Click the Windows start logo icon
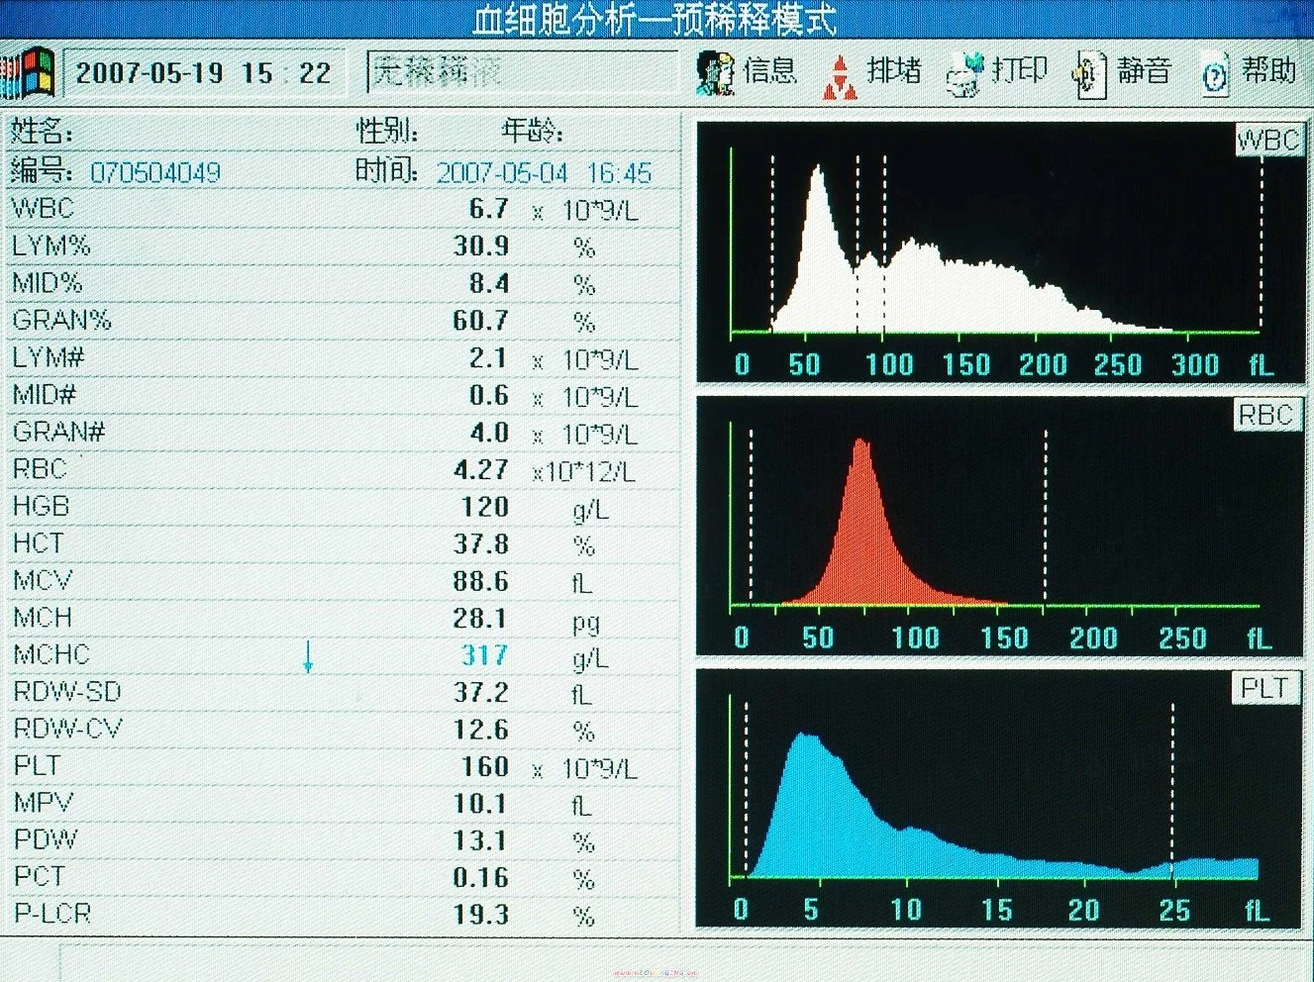Screen dimensions: 1314x982 [28, 73]
